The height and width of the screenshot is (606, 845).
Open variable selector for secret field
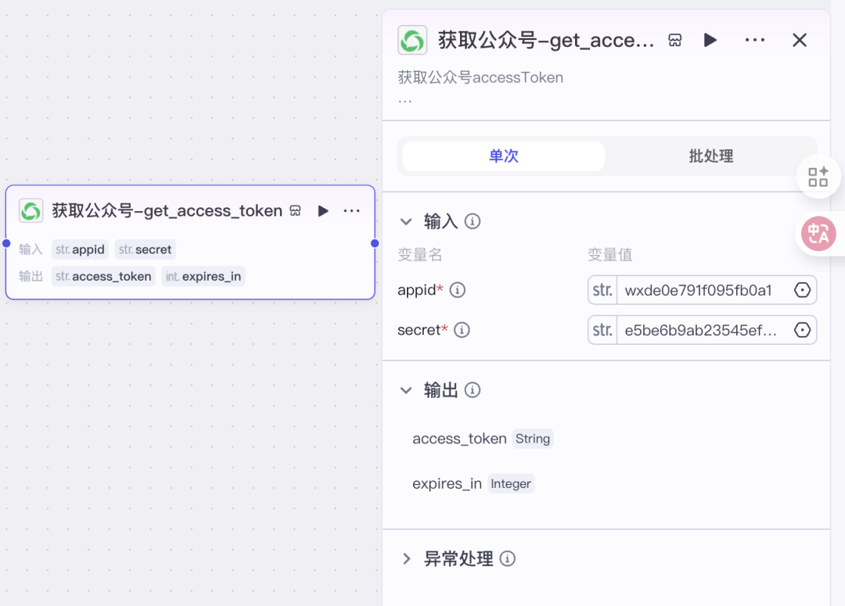point(802,330)
